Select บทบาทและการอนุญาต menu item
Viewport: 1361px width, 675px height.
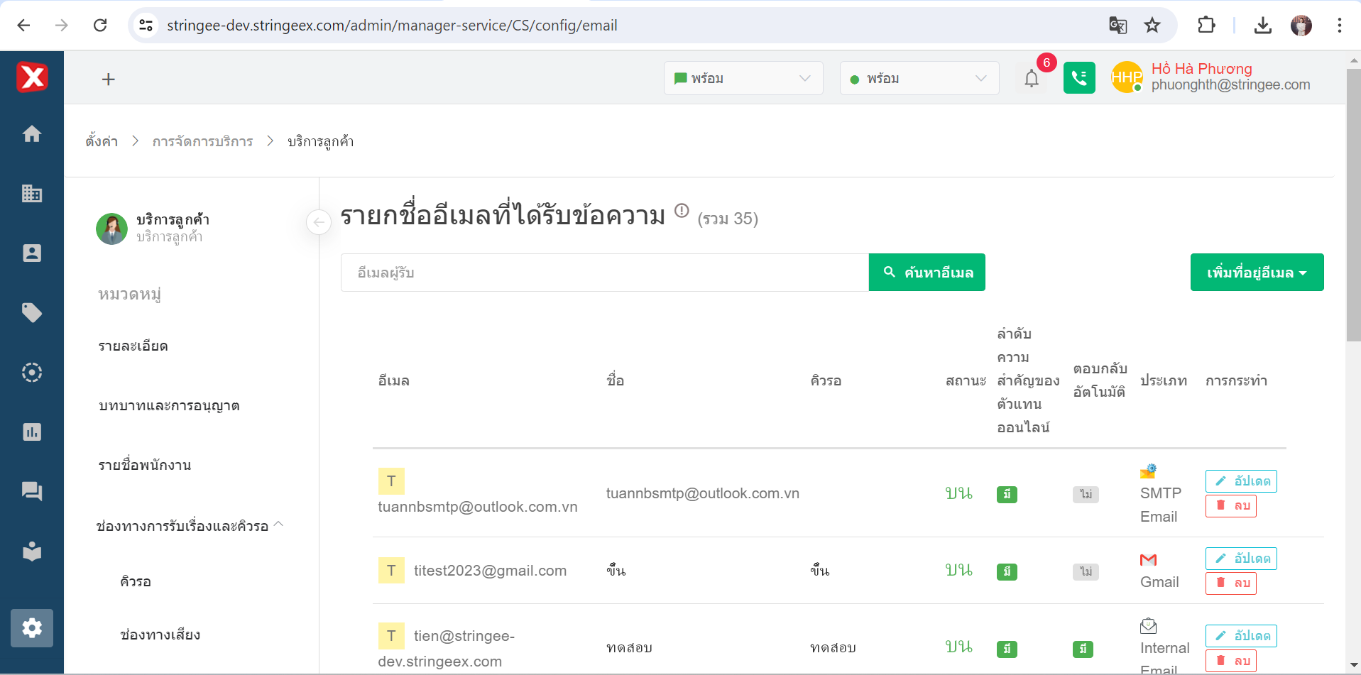[169, 406]
